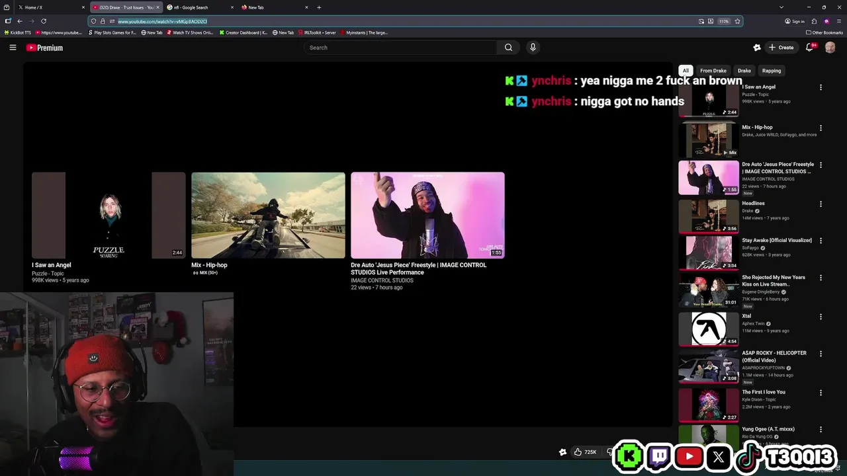Click the sparkle icon left of Create
The width and height of the screenshot is (847, 476).
757,48
